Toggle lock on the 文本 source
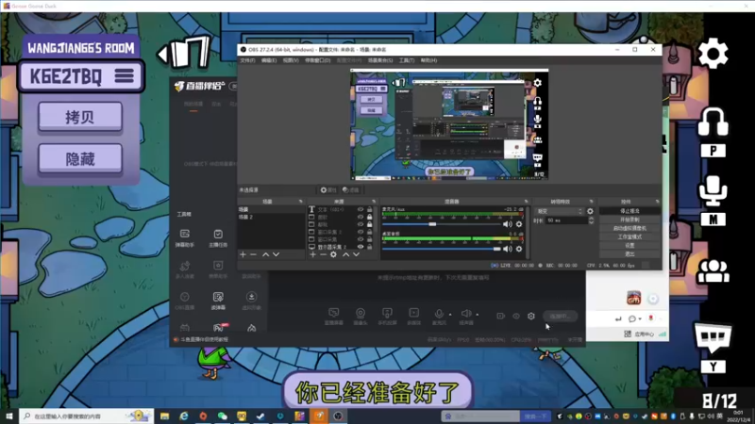The height and width of the screenshot is (424, 755). click(x=370, y=209)
